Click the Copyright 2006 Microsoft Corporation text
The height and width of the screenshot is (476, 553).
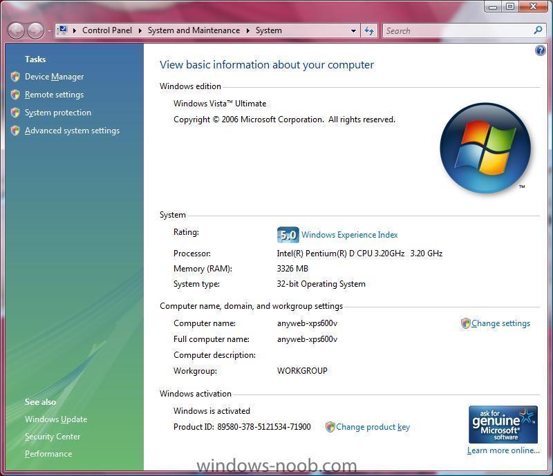click(284, 120)
